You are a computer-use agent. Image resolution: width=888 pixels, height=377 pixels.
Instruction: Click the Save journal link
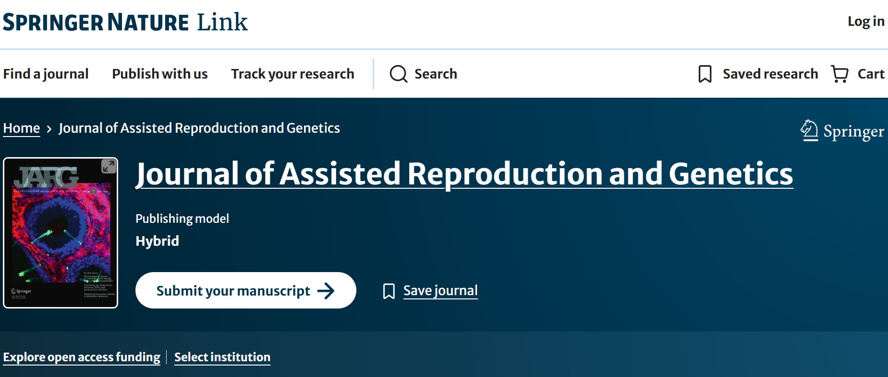coord(440,291)
